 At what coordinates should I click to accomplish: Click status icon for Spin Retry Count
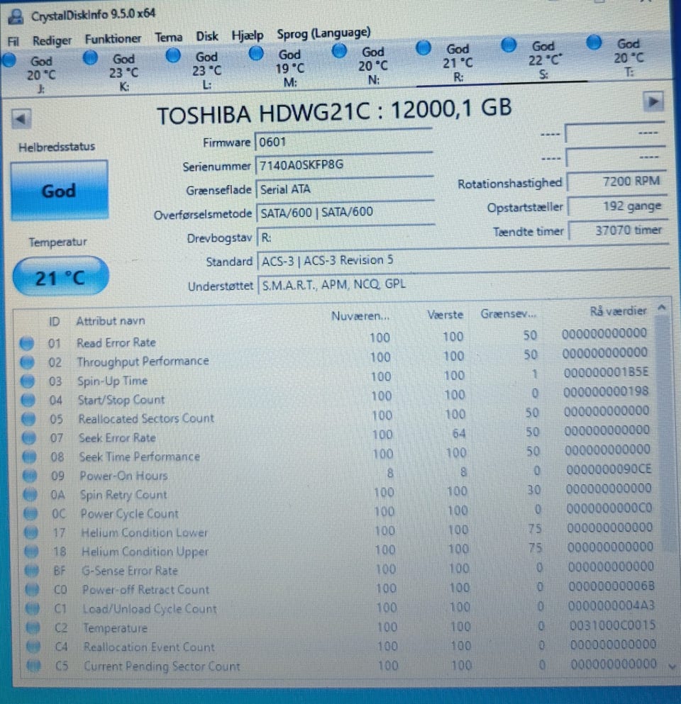pyautogui.click(x=31, y=494)
